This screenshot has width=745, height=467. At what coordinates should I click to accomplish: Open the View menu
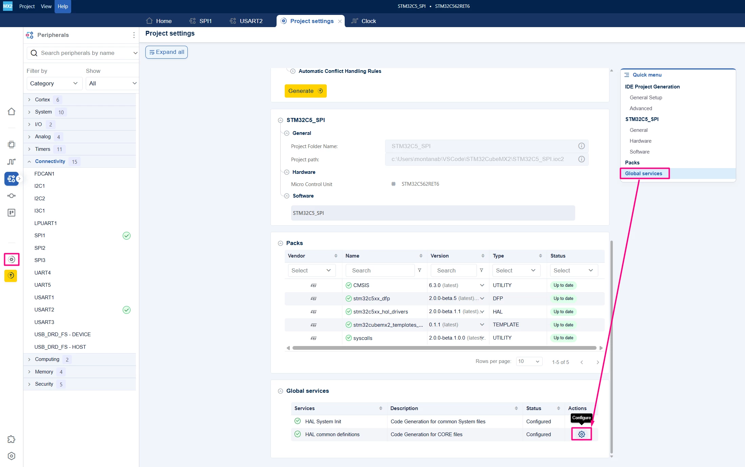[x=46, y=6]
